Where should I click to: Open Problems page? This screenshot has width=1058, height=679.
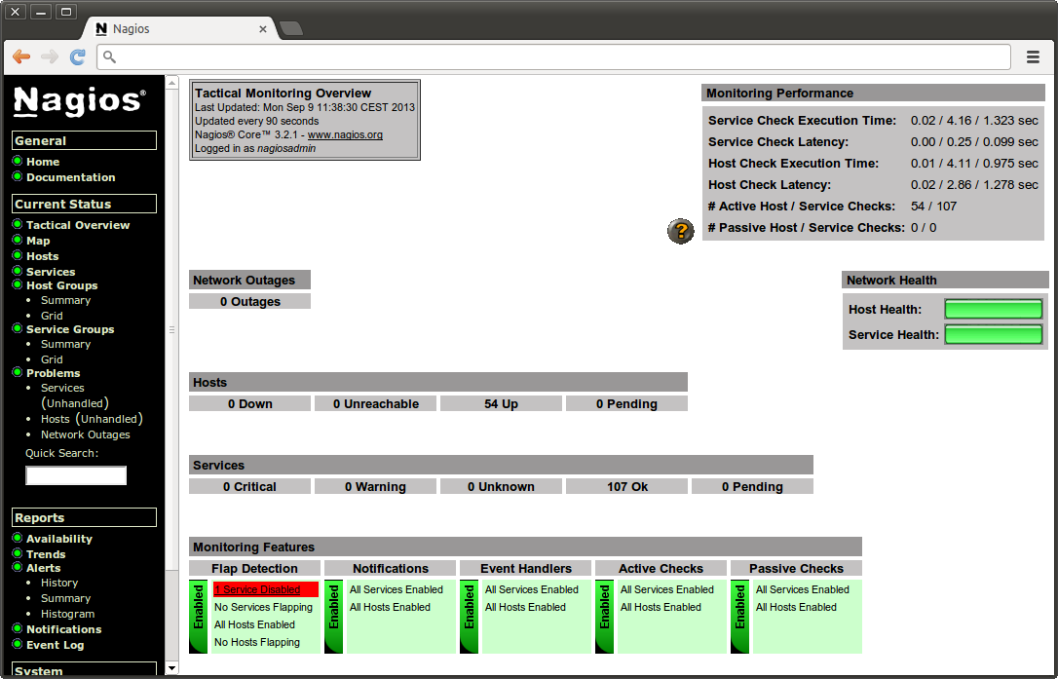54,373
